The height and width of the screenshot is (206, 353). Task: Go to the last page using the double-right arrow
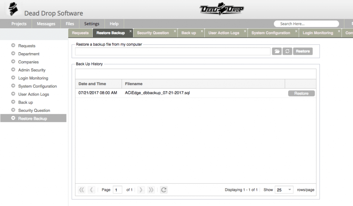point(151,189)
